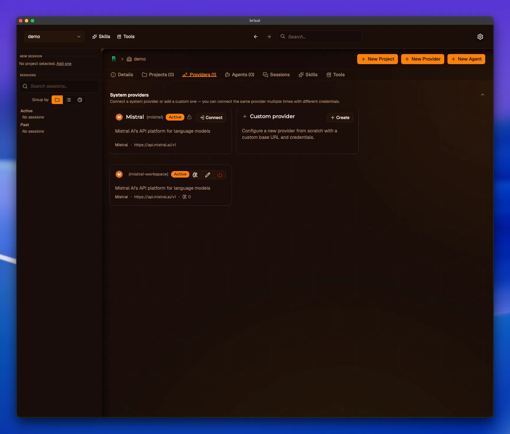Click the https://api.mistral.ai/v1 text on Mistral card

point(155,145)
